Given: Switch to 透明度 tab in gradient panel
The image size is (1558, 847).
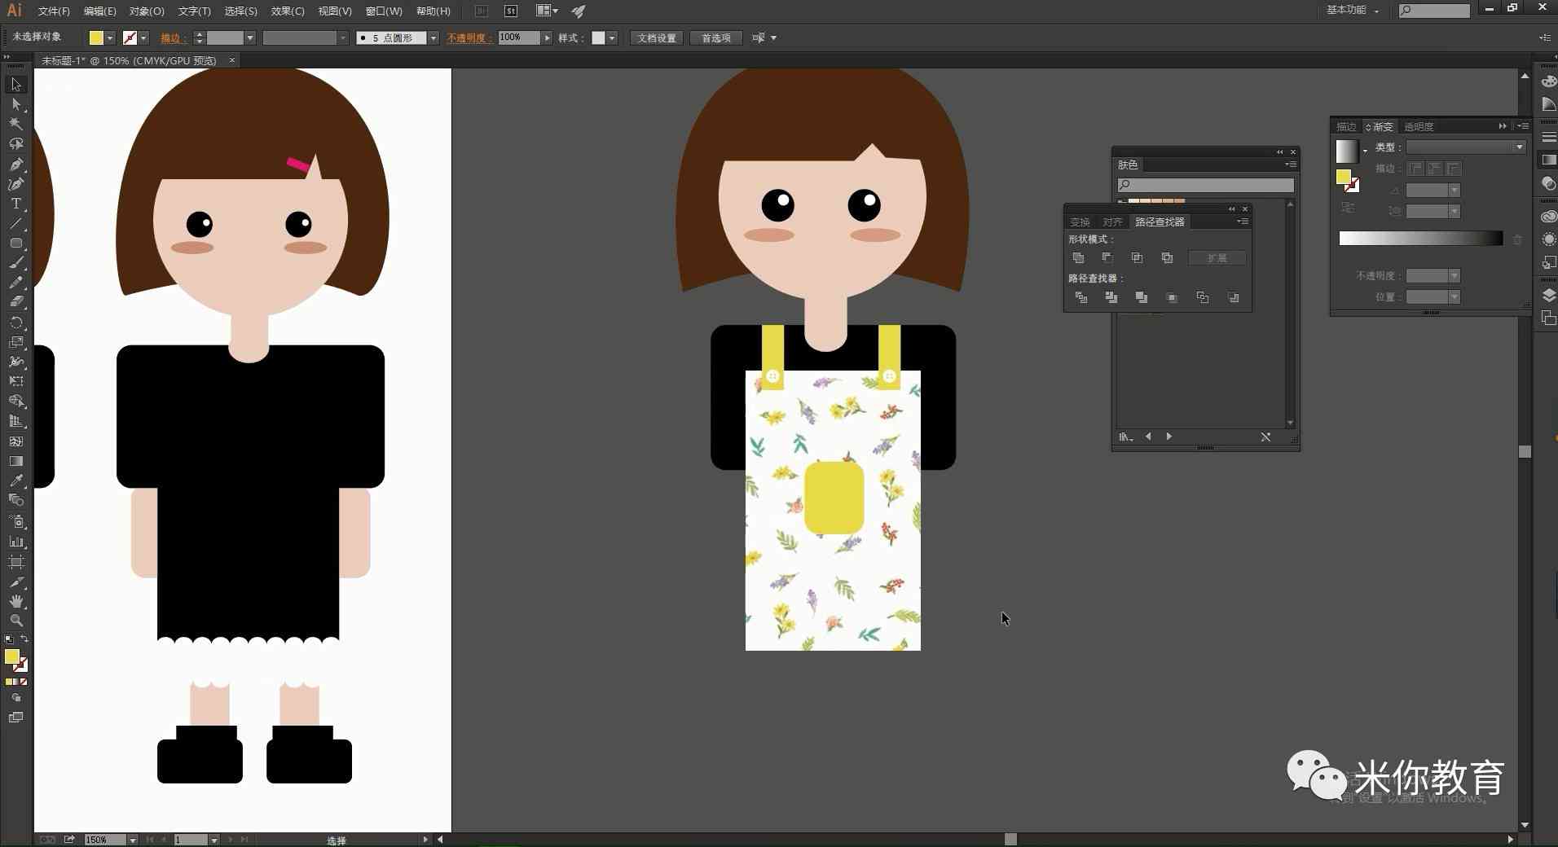Looking at the screenshot, I should (1419, 126).
